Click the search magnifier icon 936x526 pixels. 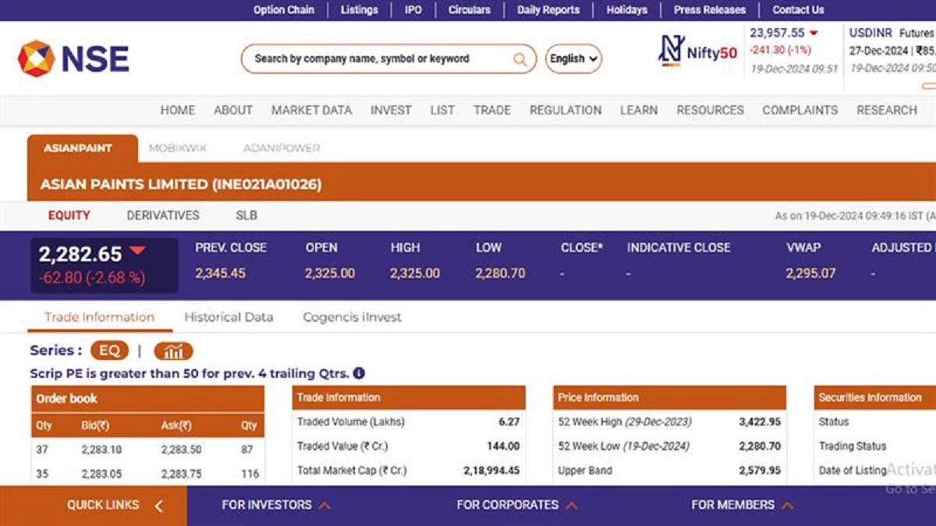(x=519, y=59)
